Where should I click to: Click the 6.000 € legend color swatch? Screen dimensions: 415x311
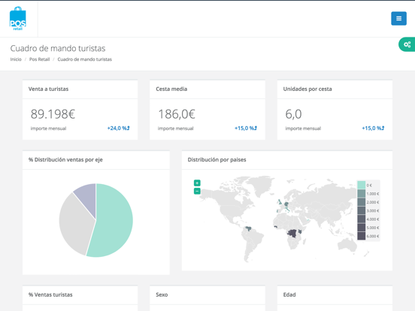(x=362, y=236)
